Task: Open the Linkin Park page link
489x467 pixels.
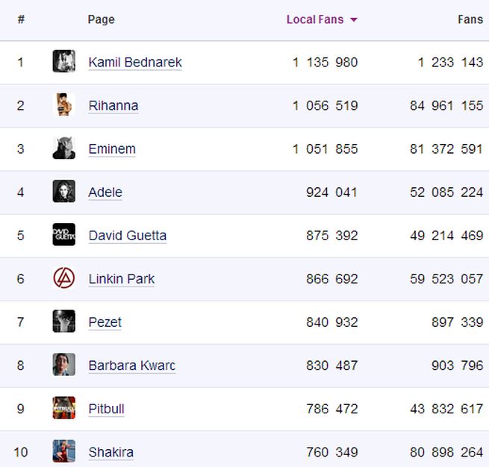Action: point(121,278)
